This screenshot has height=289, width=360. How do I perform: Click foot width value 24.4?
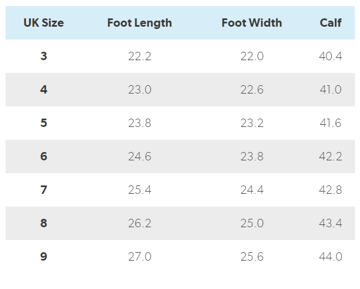click(x=251, y=190)
